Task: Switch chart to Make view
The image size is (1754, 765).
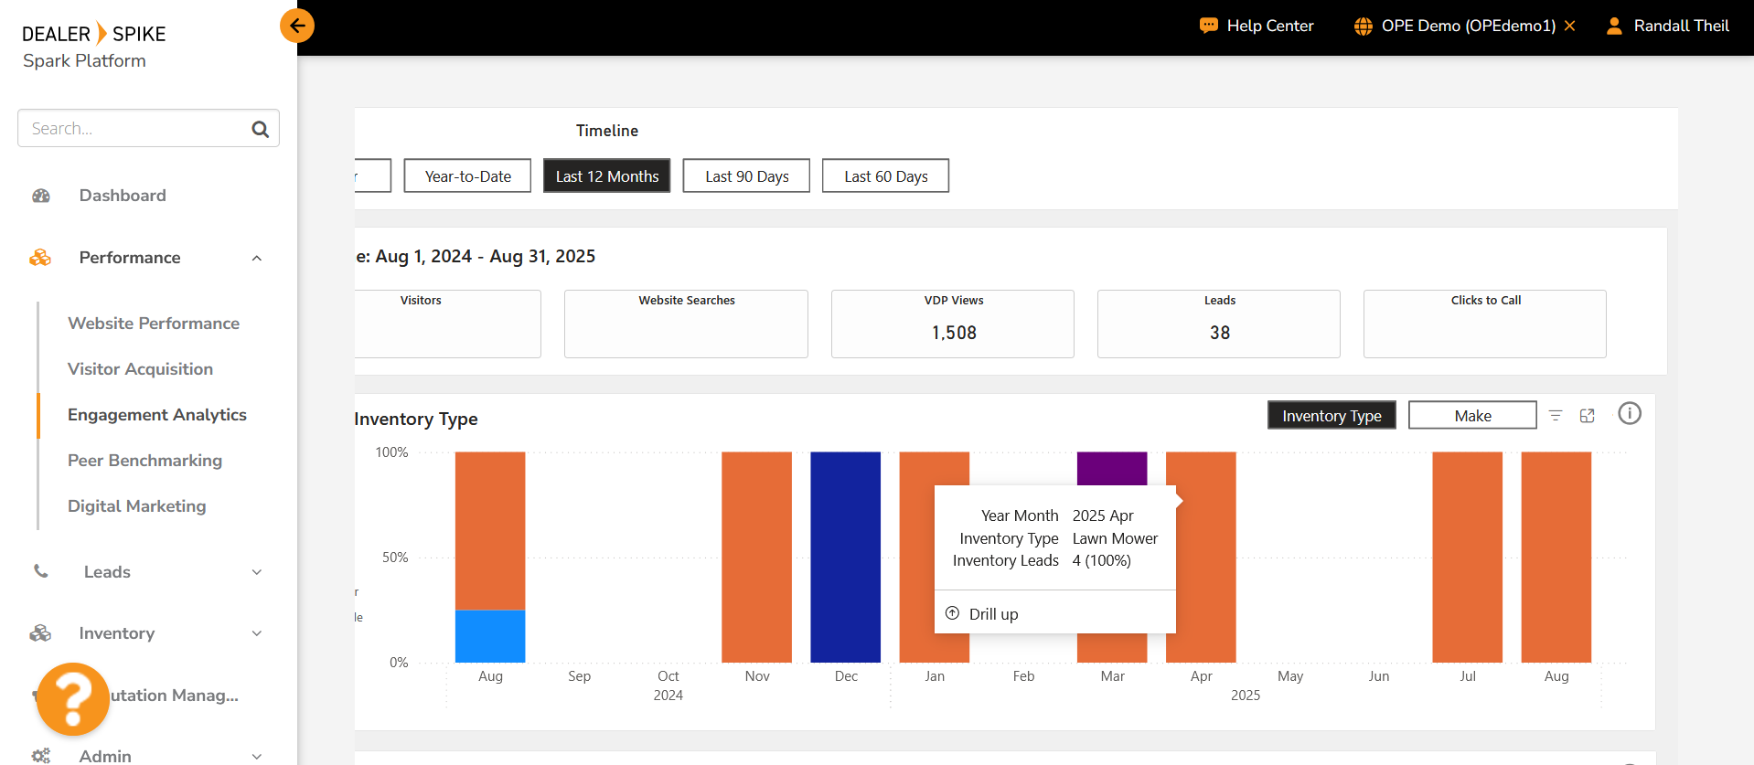Action: coord(1471,416)
